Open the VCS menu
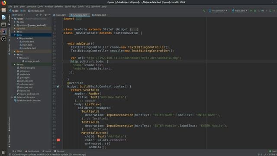Screen dimensions: 277x156 point(87,6)
